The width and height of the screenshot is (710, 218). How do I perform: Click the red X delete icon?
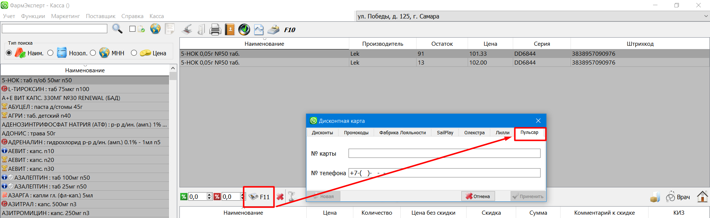(x=280, y=197)
